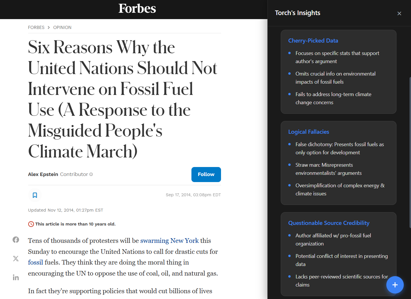Image resolution: width=411 pixels, height=299 pixels.
Task: Click the 'Sep 17, 2014, 03:08pm EDT' timestamp
Action: (193, 195)
